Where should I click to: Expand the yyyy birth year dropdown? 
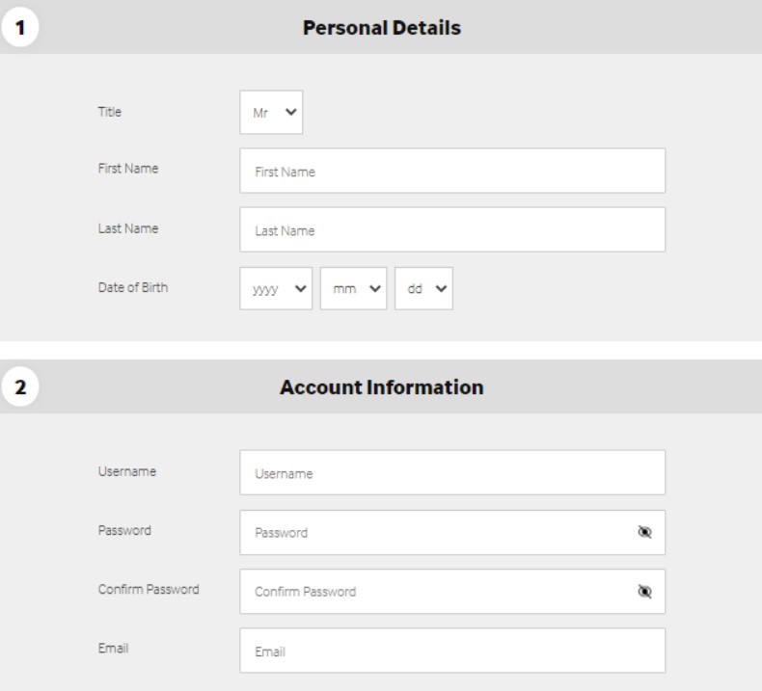coord(276,288)
